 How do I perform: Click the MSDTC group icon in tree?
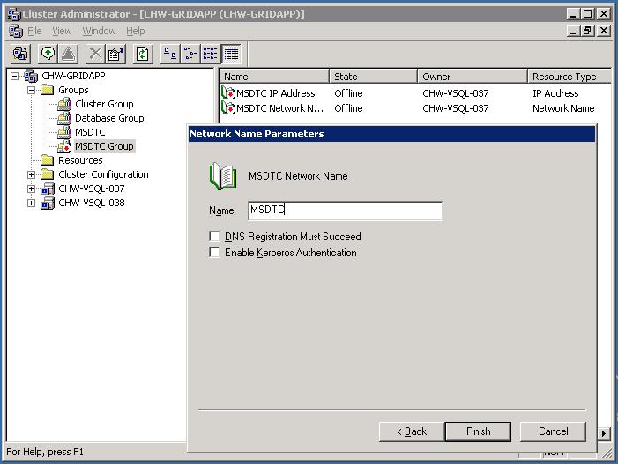[x=64, y=132]
